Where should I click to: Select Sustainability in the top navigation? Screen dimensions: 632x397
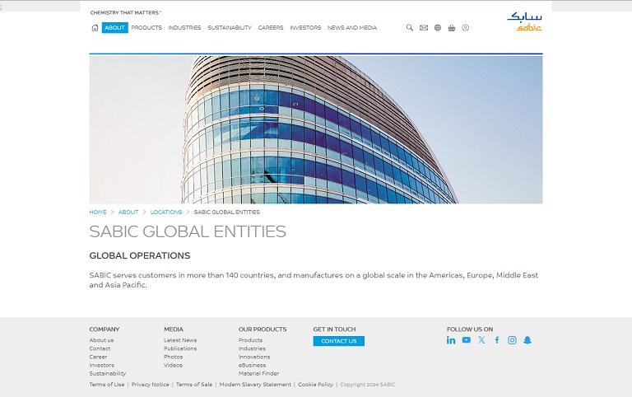230,28
